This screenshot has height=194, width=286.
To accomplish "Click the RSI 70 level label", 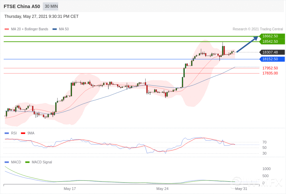I will pyautogui.click(x=264, y=142).
